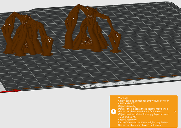Click the debris pile under right model
The image size is (181, 128).
coord(87,42)
